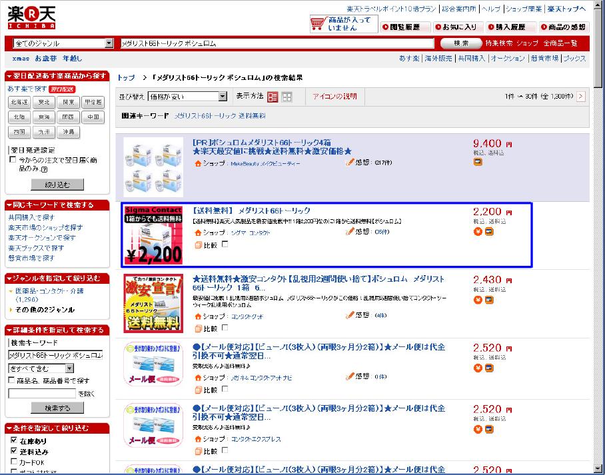Open the 懸賞市場 navigation item
The image size is (605, 475).
(x=544, y=58)
